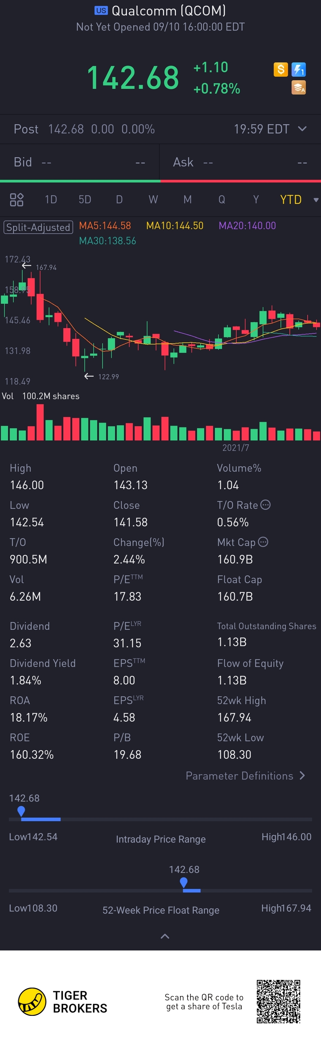Tap the orange dollar sign badge
The height and width of the screenshot is (1053, 321).
[281, 70]
